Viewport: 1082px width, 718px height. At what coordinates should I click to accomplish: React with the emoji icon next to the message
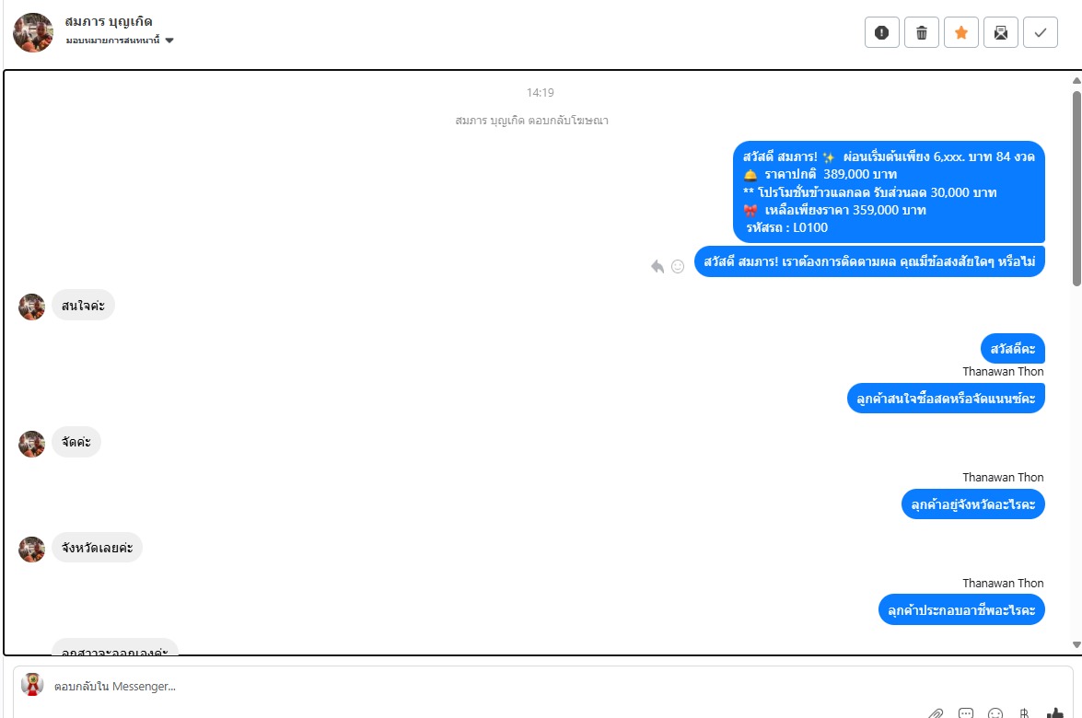[x=678, y=266]
